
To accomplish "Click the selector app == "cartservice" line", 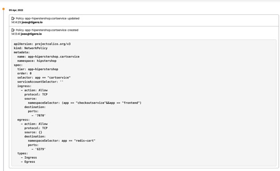I will pos(44,78).
